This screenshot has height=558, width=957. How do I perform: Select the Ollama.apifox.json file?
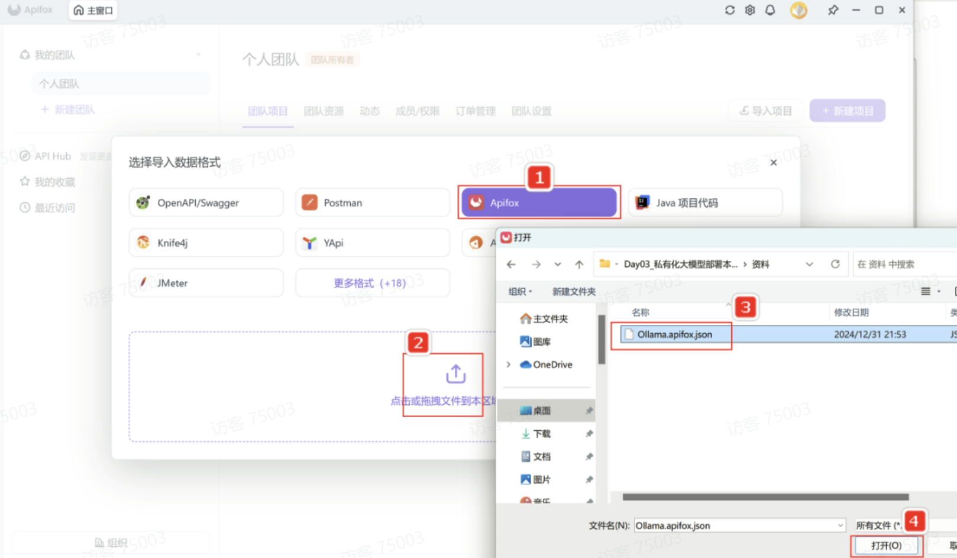tap(674, 334)
